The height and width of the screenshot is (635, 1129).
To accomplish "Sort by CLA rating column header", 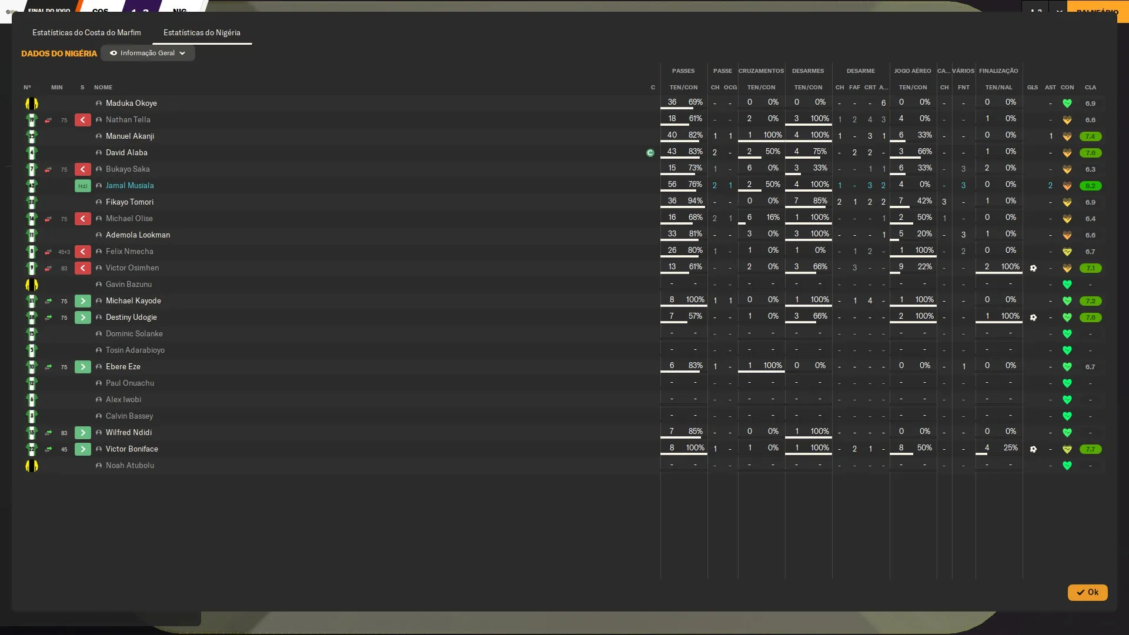I will coord(1090,87).
